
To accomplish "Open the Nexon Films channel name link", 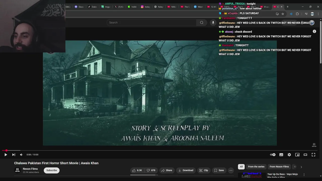I will tap(30, 169).
